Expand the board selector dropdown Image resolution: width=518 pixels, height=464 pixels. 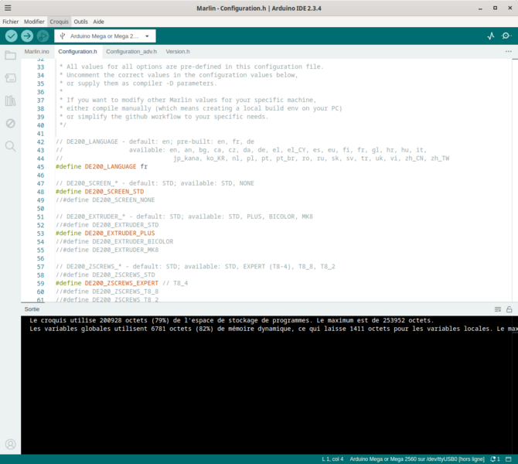click(x=105, y=36)
